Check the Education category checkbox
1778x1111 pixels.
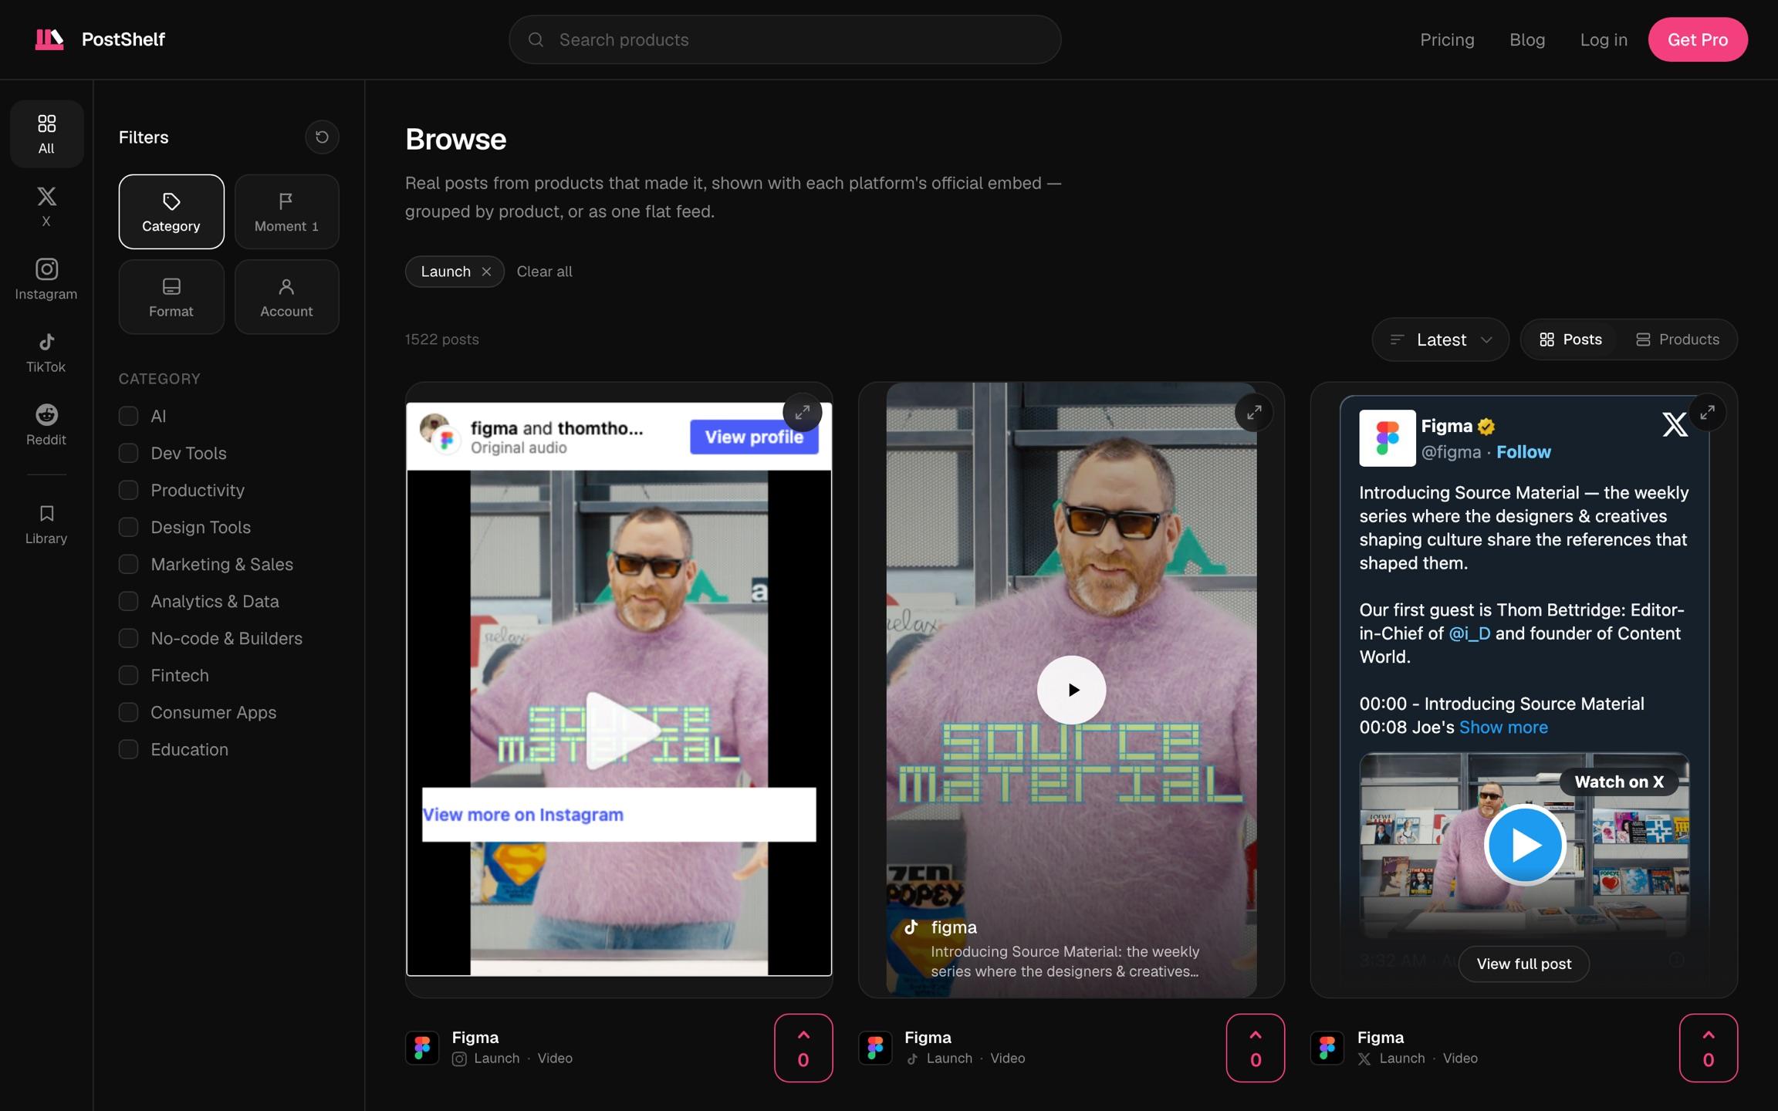coord(128,749)
